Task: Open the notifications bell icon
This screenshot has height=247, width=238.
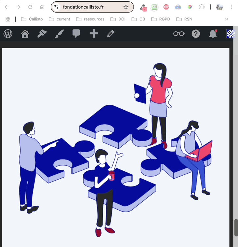Action: [213, 34]
